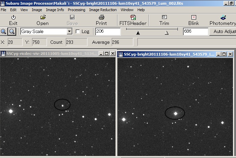This screenshot has width=236, height=158.
Task: Click the Average value field 296
Action: pos(122,42)
